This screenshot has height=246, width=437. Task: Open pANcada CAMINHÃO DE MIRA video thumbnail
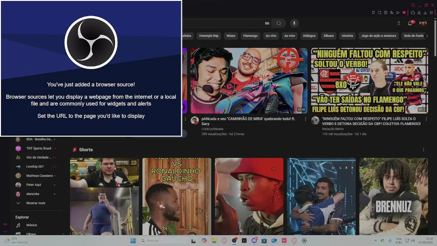click(249, 81)
